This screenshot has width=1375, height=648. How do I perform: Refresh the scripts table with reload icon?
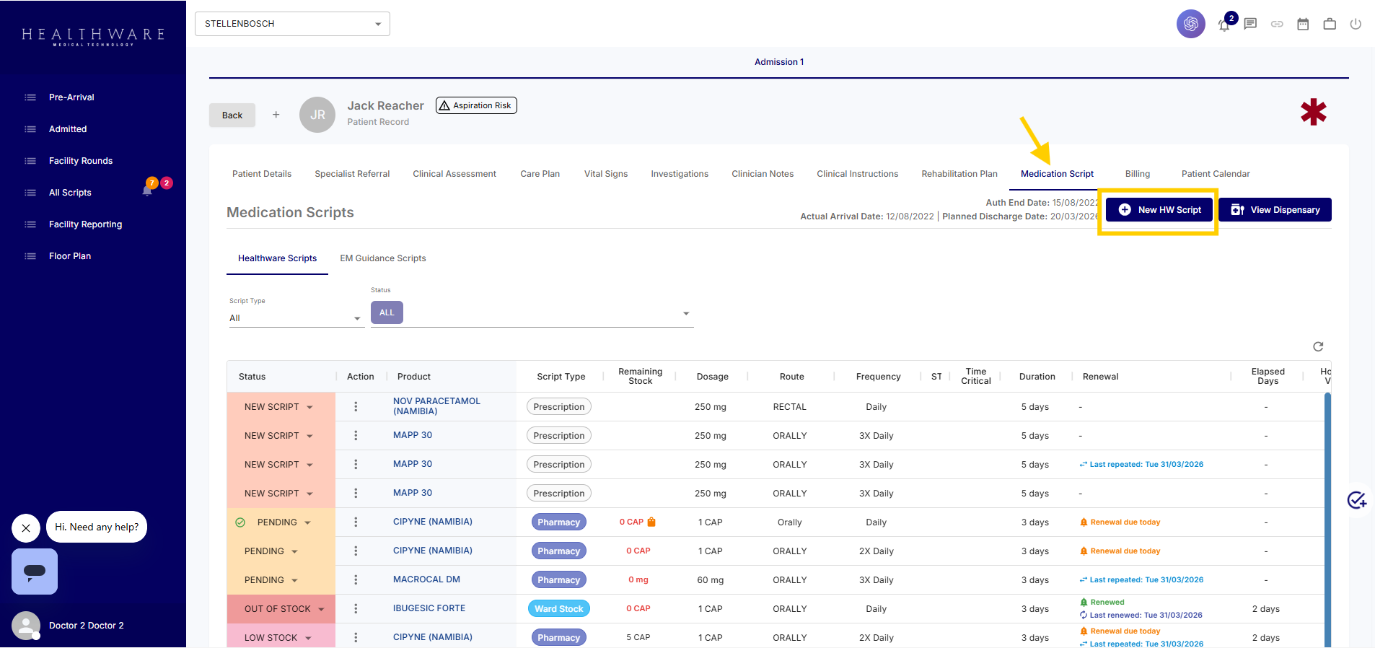tap(1318, 346)
